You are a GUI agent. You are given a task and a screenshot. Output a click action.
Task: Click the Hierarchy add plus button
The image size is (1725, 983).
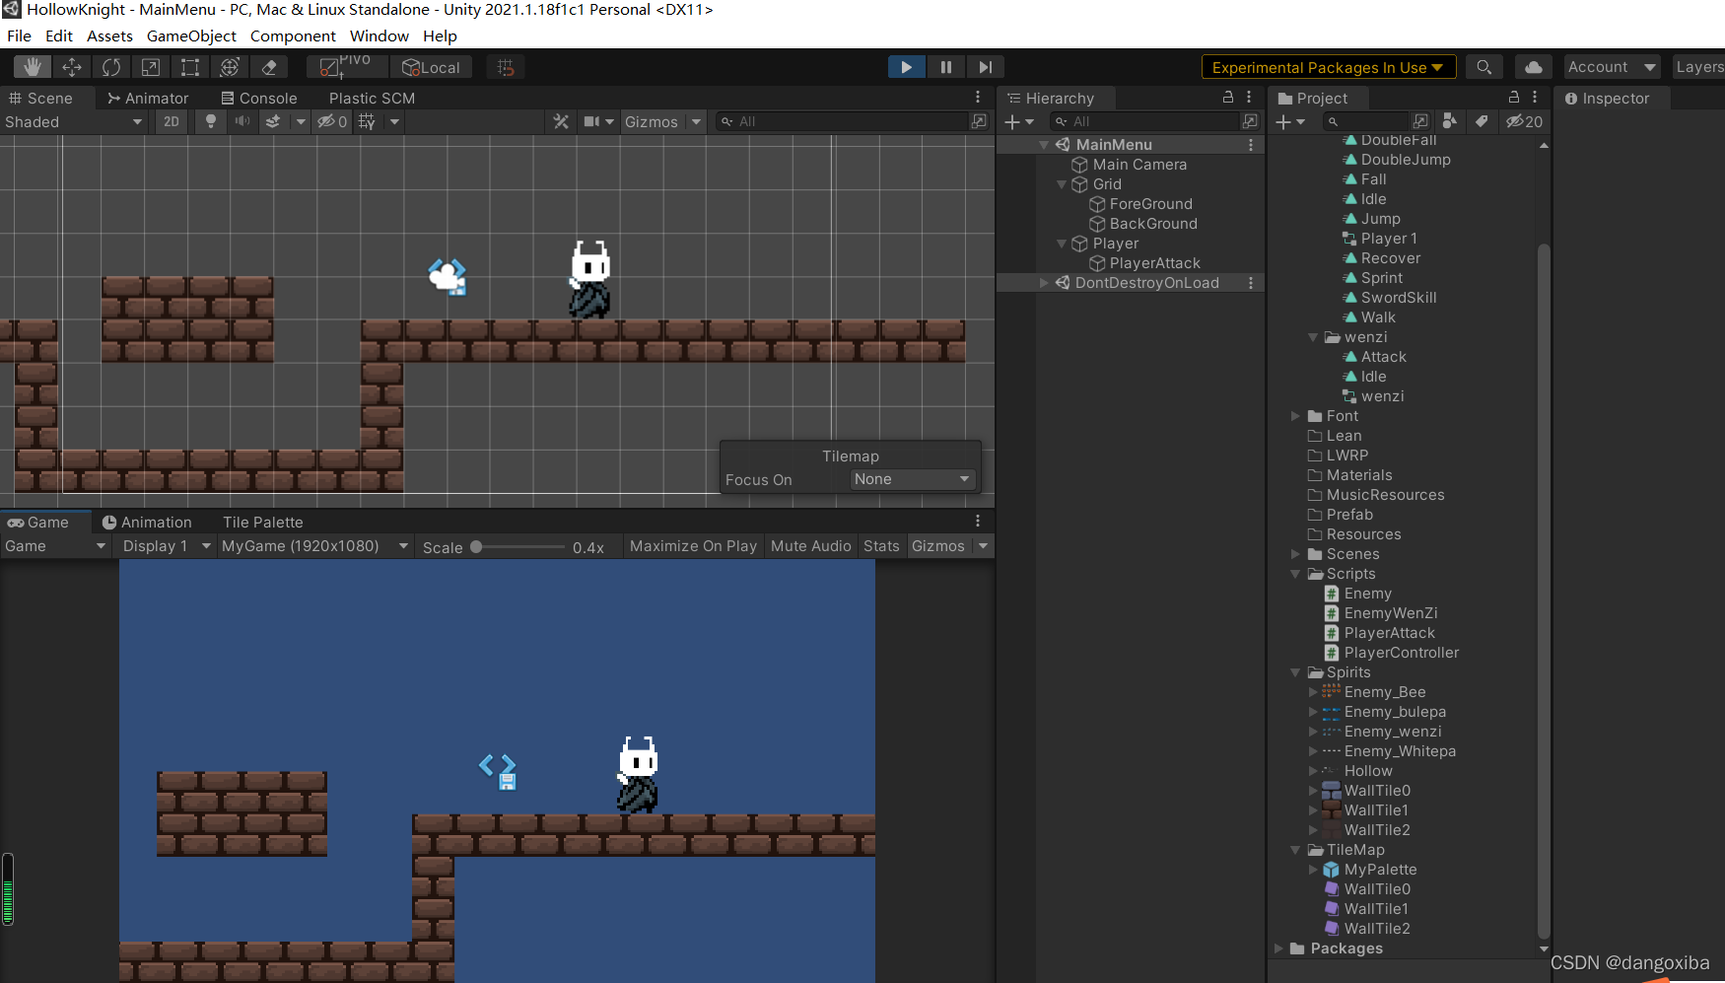[x=1019, y=122]
